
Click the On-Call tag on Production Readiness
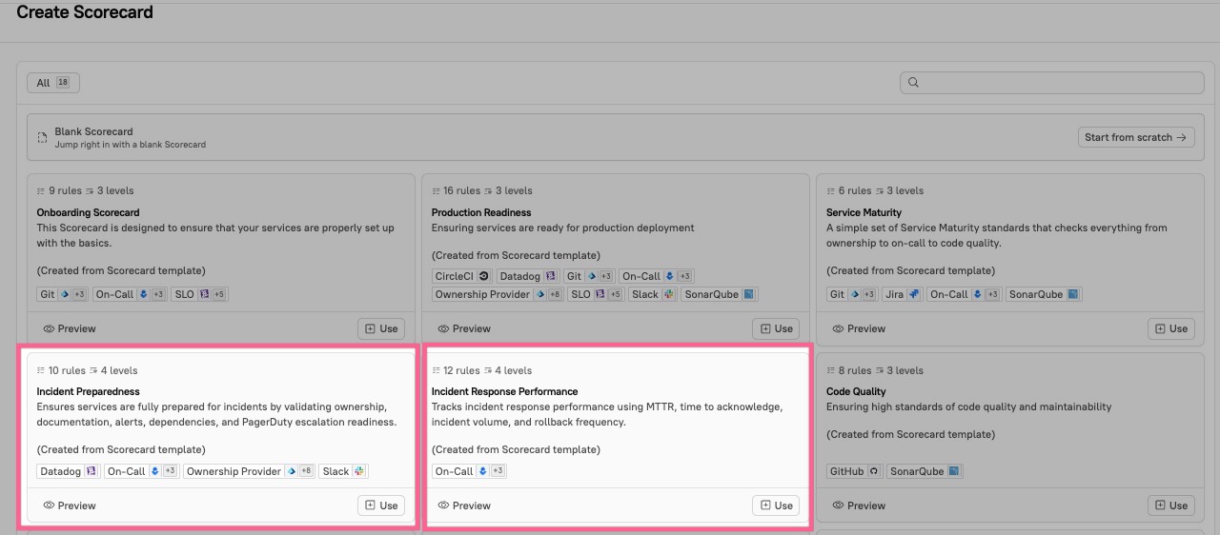coord(657,276)
